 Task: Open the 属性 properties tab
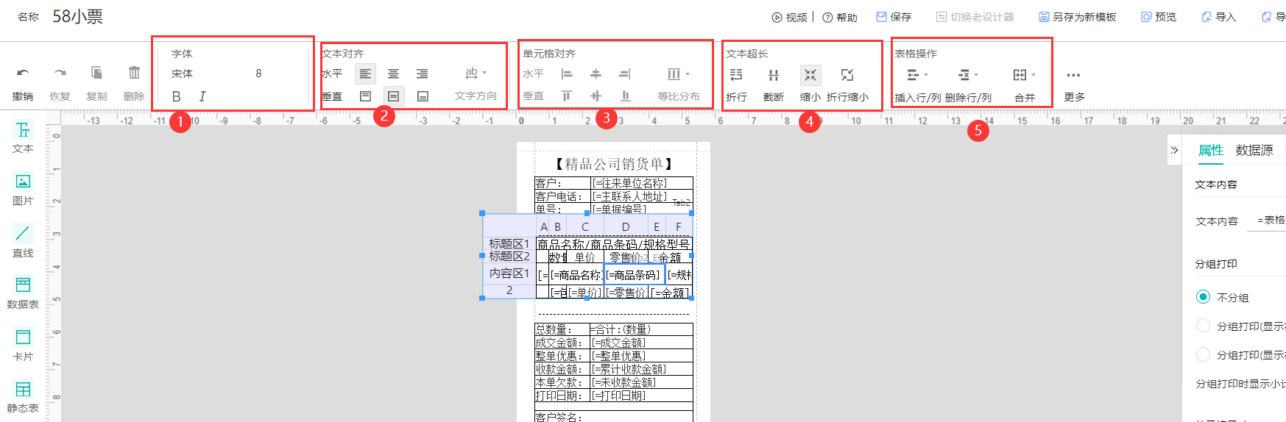[1210, 150]
